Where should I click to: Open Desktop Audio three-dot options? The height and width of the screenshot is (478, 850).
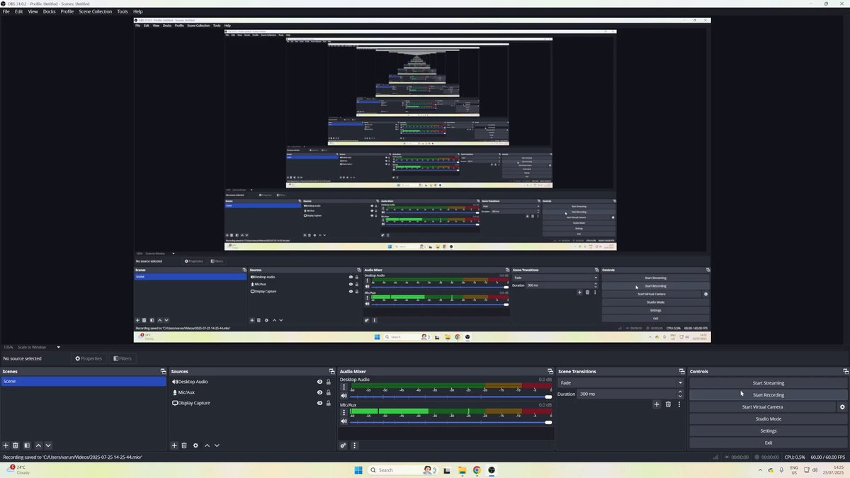[344, 388]
